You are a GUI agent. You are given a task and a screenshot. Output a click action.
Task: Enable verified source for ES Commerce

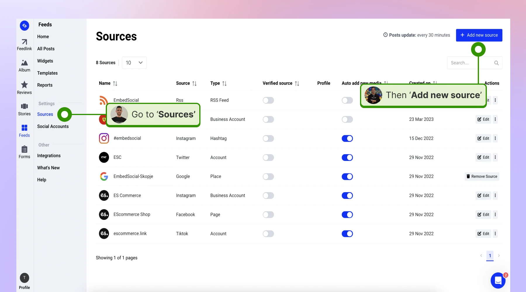(x=268, y=196)
